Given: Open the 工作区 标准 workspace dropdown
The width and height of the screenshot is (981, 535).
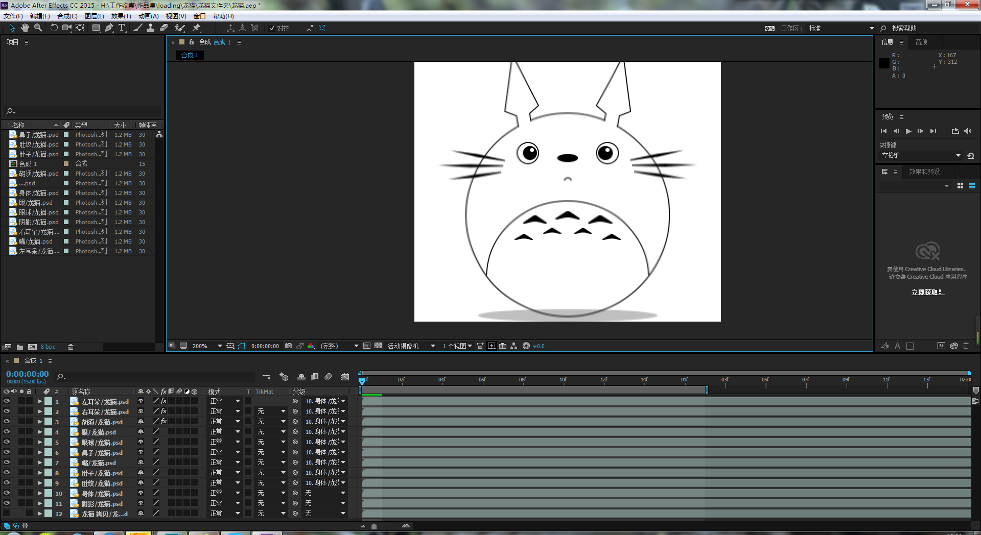Looking at the screenshot, I should click(x=841, y=29).
